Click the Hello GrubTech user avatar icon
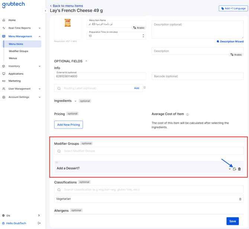The image size is (249, 229). coord(3,223)
